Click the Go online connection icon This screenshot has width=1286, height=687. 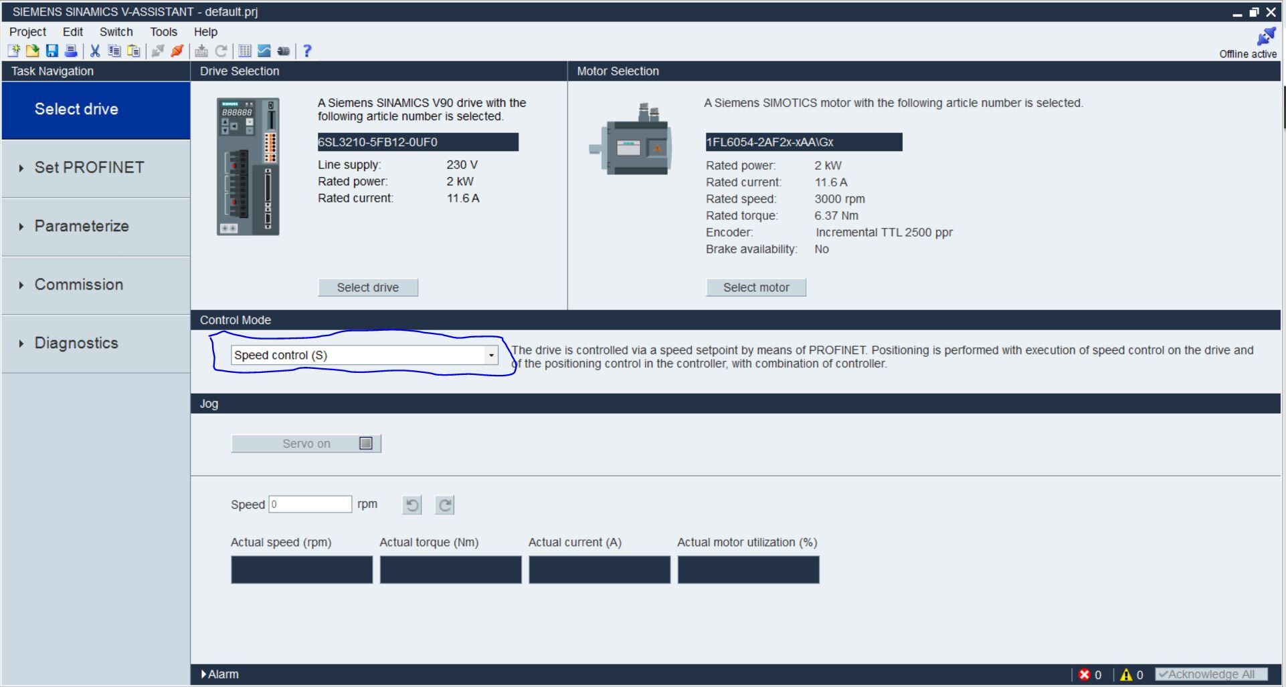coord(158,51)
